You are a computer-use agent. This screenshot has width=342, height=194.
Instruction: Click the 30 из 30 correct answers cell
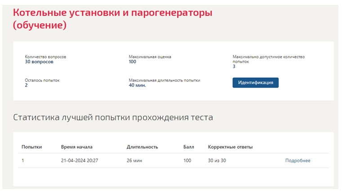point(217,160)
